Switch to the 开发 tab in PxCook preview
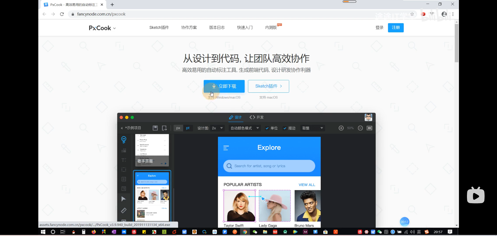The width and height of the screenshot is (497, 236). point(257,117)
